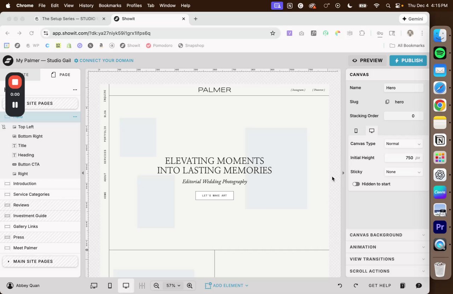
Task: Open the question mark help bubble
Action: click(x=419, y=286)
